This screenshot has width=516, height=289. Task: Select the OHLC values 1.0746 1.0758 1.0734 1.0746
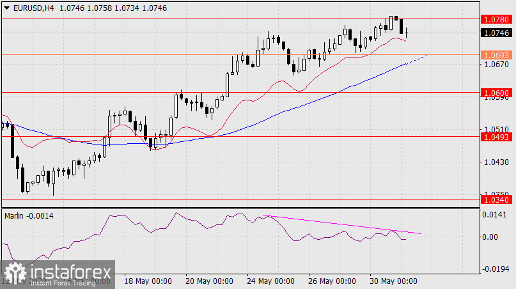click(x=113, y=8)
